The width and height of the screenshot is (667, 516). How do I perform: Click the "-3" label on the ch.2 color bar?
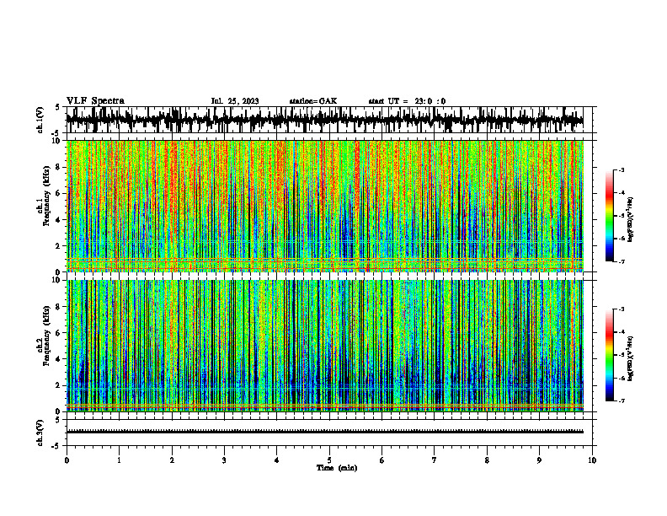point(622,309)
